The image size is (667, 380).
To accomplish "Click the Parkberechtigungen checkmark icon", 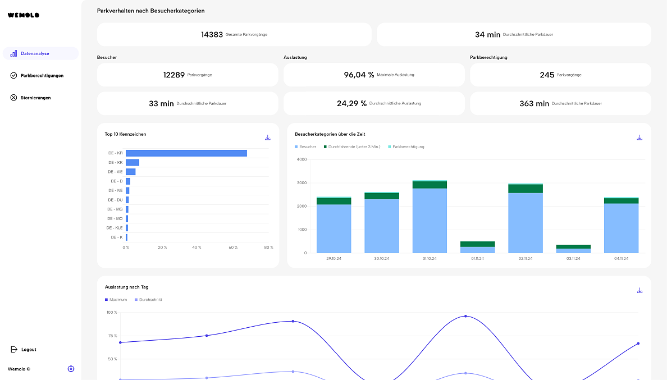I will click(x=13, y=75).
